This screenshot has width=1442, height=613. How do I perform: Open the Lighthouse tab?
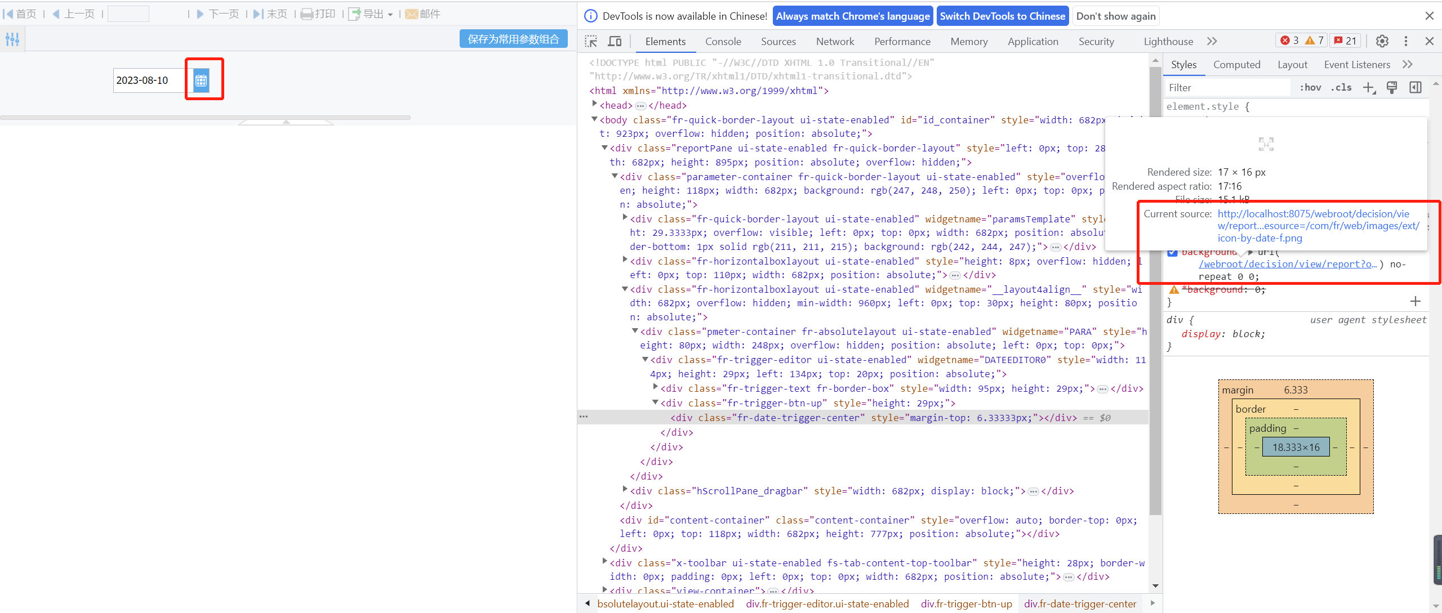1168,42
